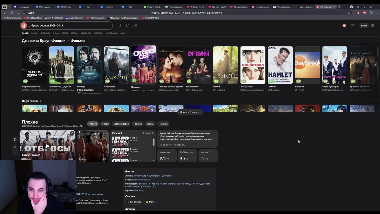
Task: Click Великобритания country link
Action: (141, 180)
